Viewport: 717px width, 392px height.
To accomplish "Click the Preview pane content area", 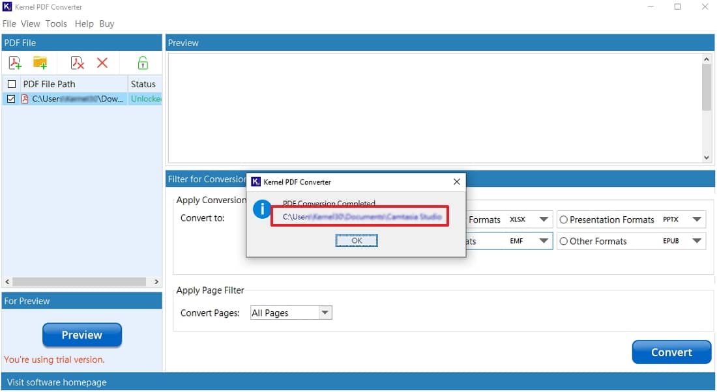I will click(x=434, y=108).
